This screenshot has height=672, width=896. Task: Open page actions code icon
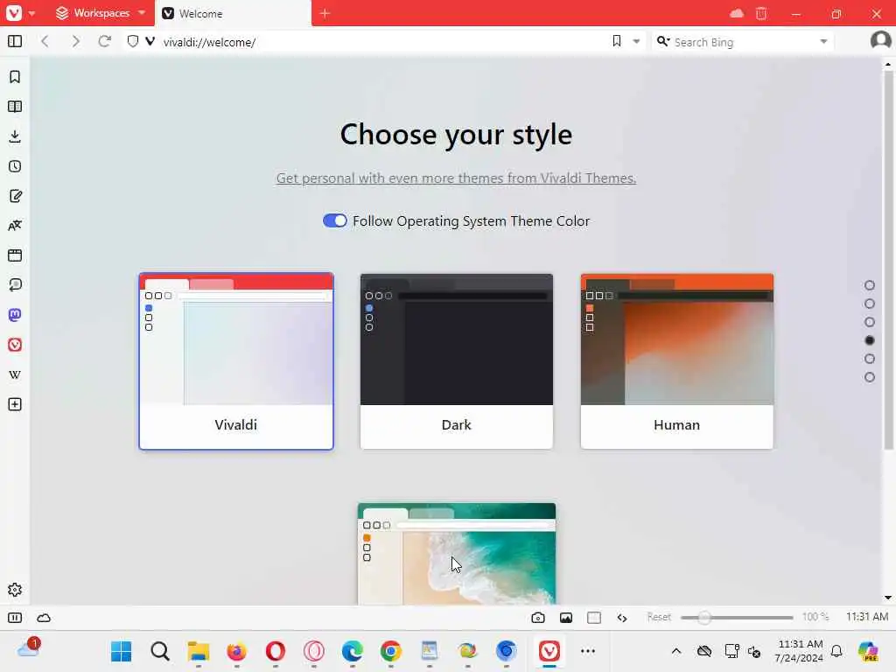[622, 618]
